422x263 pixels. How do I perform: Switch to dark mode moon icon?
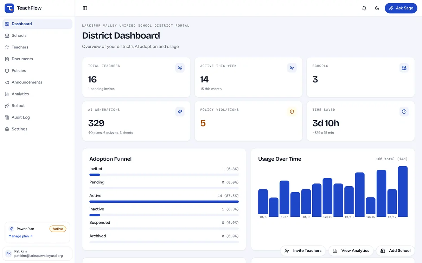click(x=377, y=8)
